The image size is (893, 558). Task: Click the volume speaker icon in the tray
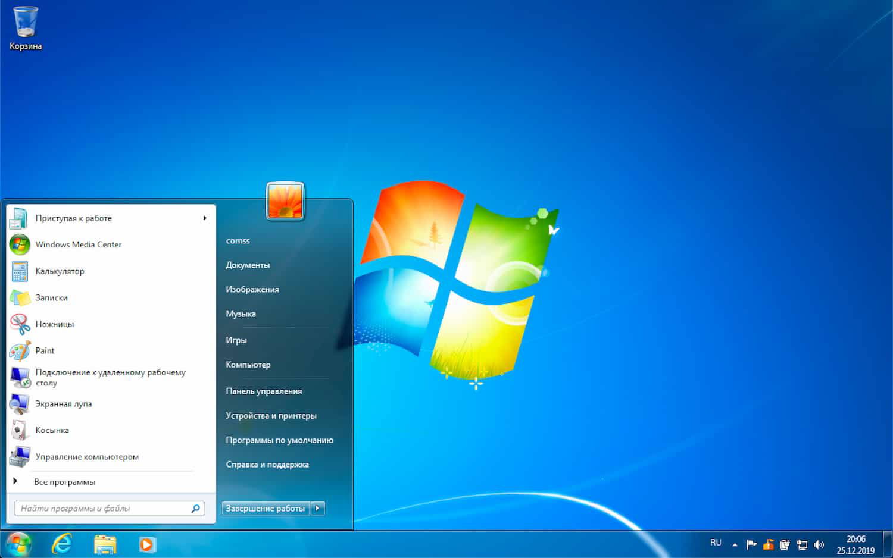tap(817, 544)
